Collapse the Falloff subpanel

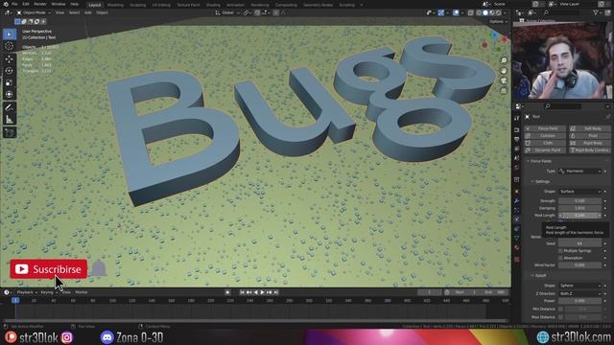[539, 275]
